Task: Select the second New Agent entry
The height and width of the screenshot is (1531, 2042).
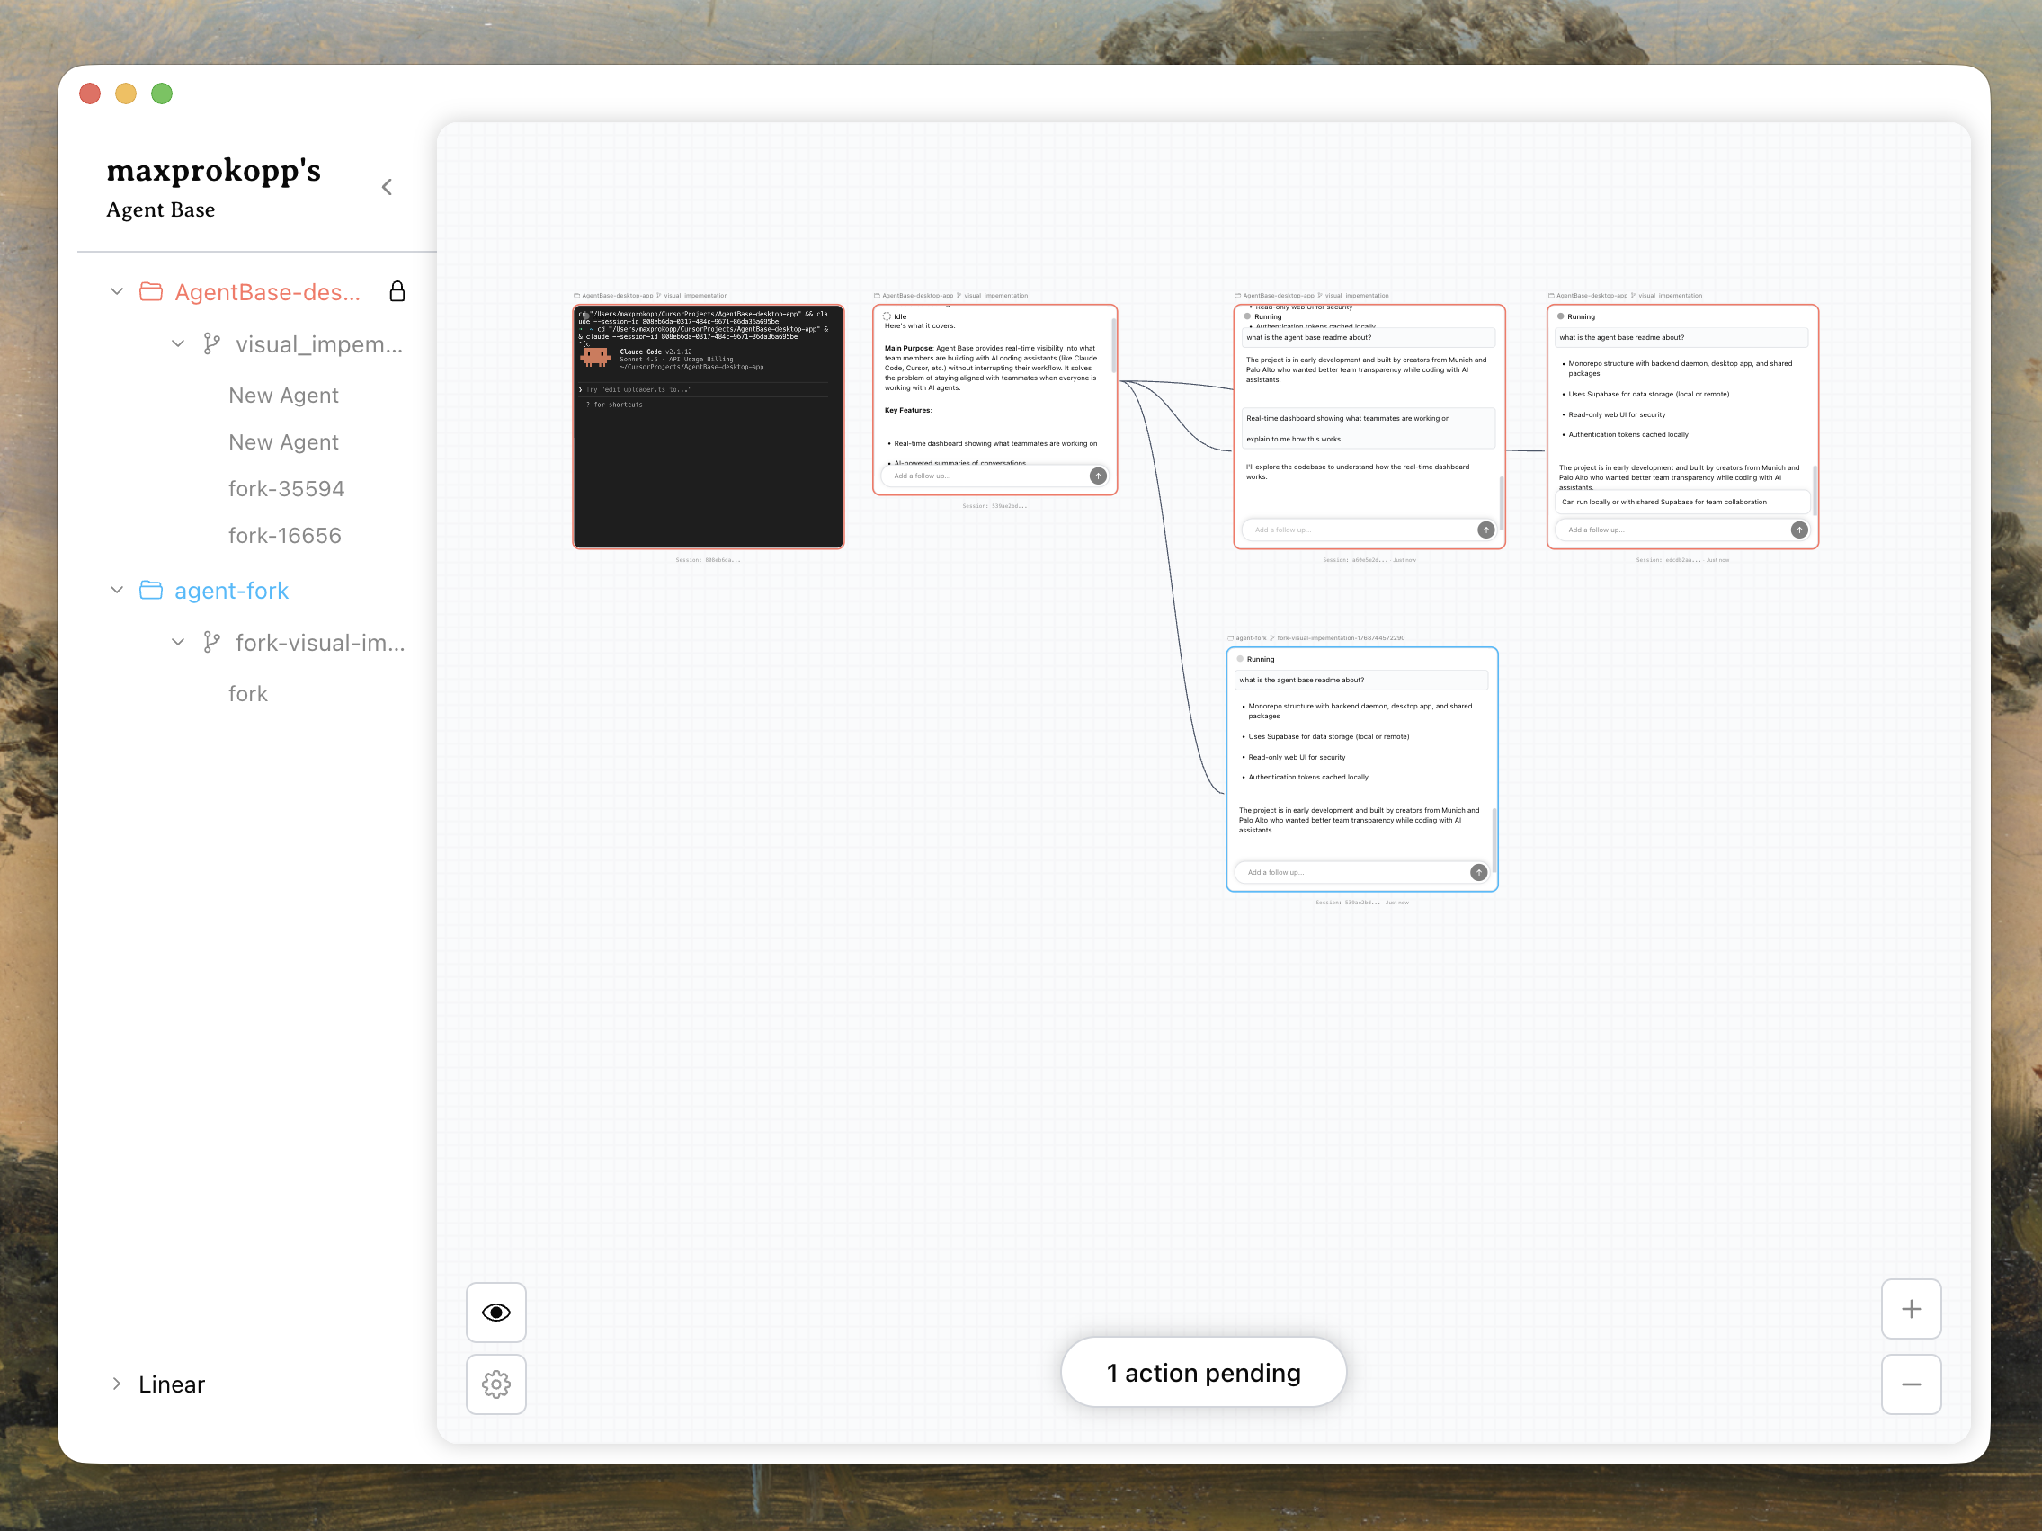Action: [x=283, y=442]
